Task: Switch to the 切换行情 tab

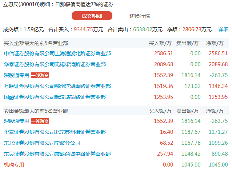Action: pos(140,16)
